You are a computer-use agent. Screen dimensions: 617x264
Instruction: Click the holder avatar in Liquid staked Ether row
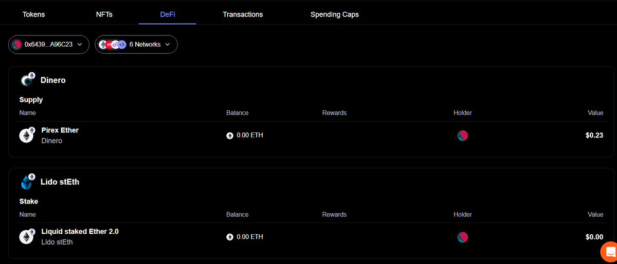pos(462,237)
